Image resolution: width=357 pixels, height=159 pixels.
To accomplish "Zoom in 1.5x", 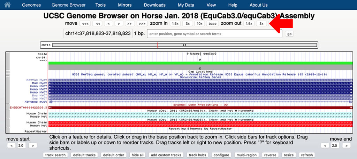I will [175, 24].
